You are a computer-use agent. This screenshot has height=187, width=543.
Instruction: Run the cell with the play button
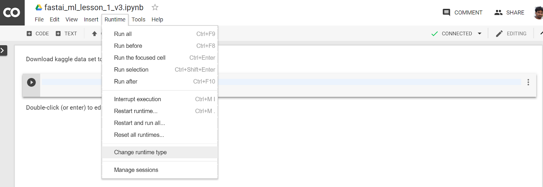[x=31, y=82]
